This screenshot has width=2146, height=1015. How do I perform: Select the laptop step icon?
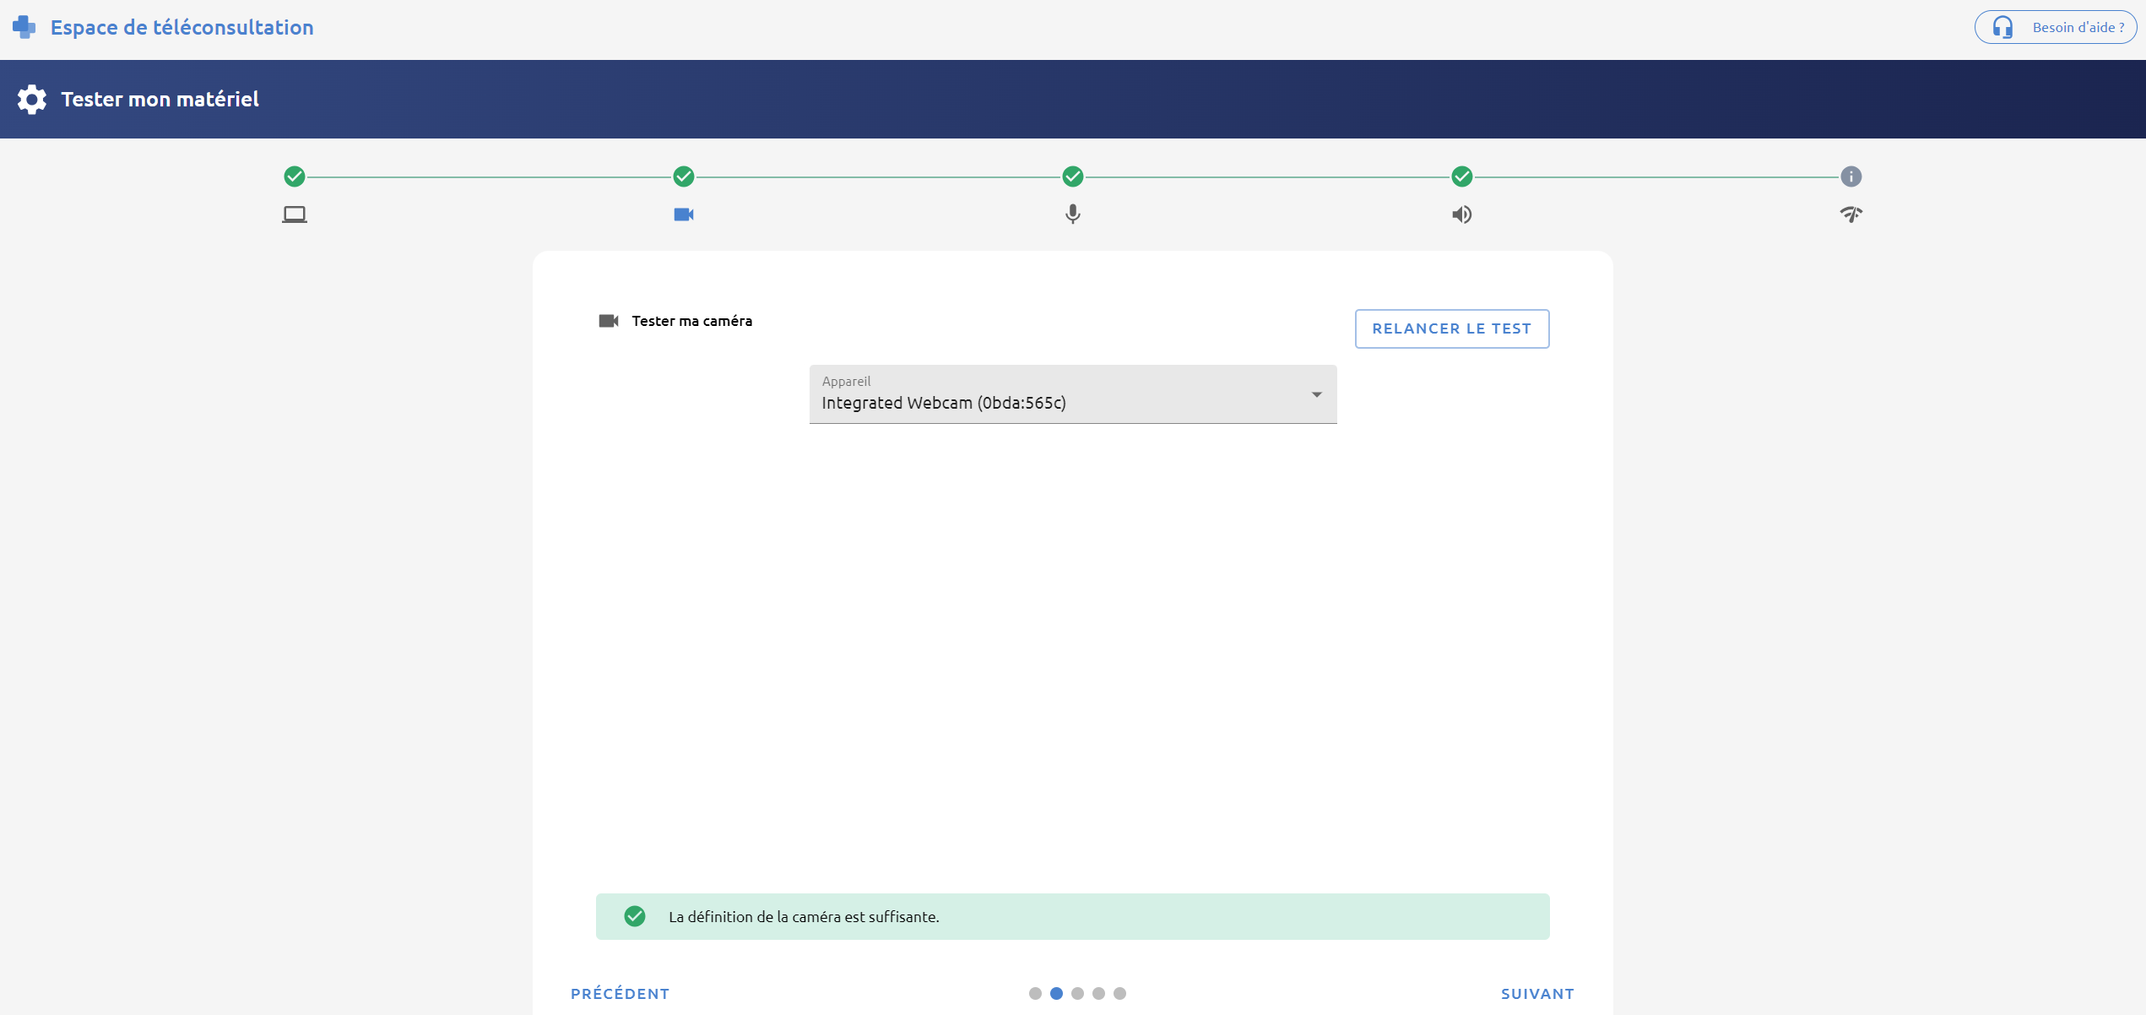click(x=295, y=214)
